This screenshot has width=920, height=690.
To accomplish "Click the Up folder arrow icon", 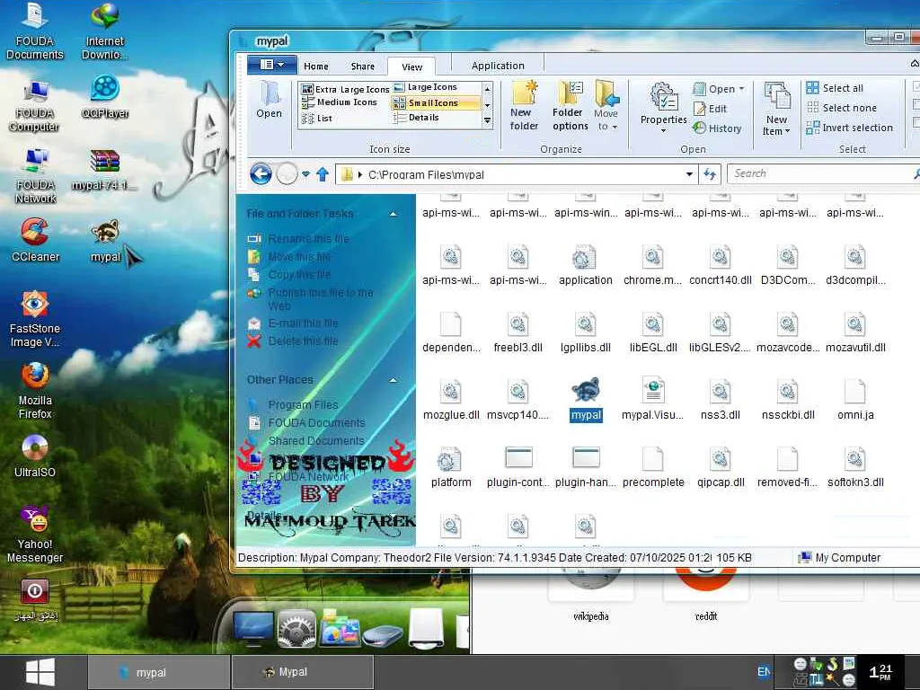I will point(323,174).
